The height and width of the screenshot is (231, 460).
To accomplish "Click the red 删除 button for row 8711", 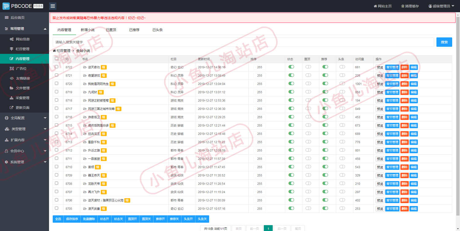I will 404,159.
